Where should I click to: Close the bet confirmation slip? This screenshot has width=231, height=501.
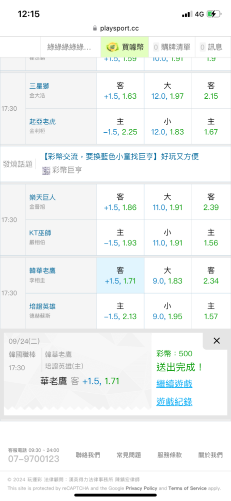[x=216, y=341]
